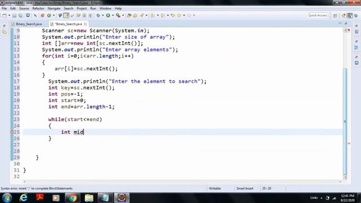Click the Quick Access search field
This screenshot has height=203, width=361.
tap(318, 15)
